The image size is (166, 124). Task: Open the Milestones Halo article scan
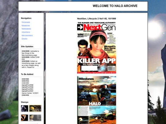point(97,100)
